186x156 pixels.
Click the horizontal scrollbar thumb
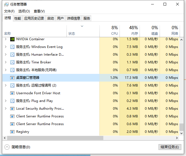(x=55, y=138)
